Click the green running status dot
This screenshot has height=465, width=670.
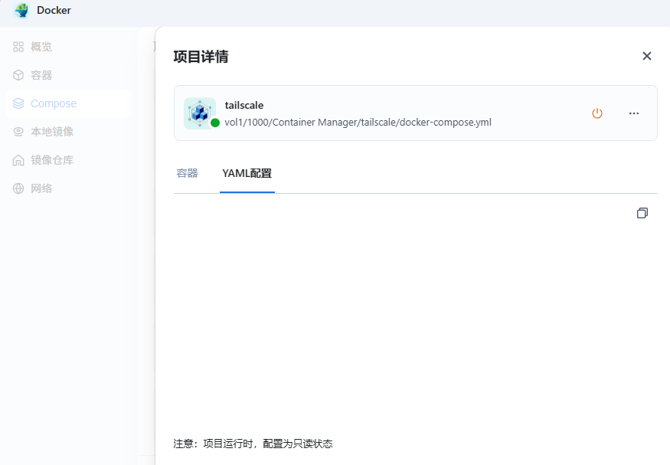215,123
